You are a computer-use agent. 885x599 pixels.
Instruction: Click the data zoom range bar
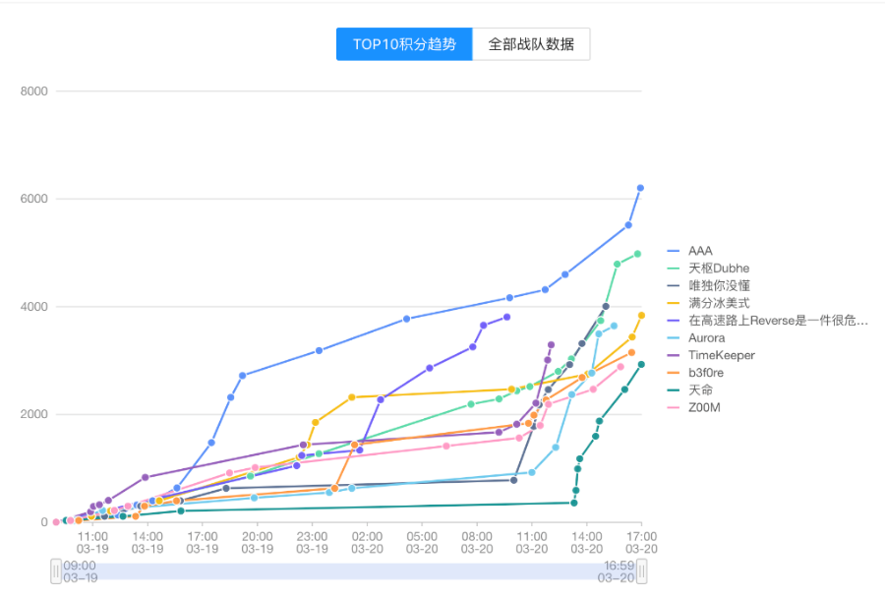[349, 571]
